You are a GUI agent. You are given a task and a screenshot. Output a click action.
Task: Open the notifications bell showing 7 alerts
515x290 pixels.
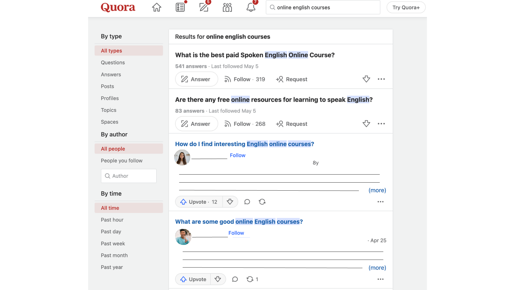[x=250, y=7]
